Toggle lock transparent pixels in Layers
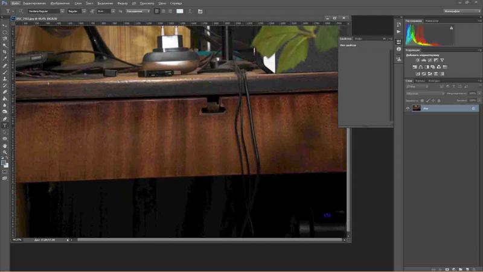 [x=422, y=101]
